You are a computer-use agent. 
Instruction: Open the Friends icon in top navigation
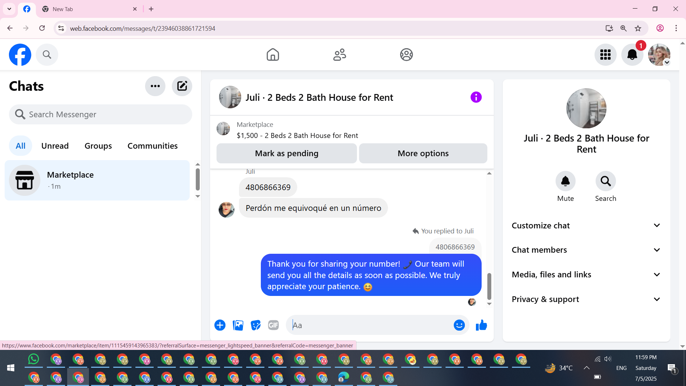click(339, 55)
